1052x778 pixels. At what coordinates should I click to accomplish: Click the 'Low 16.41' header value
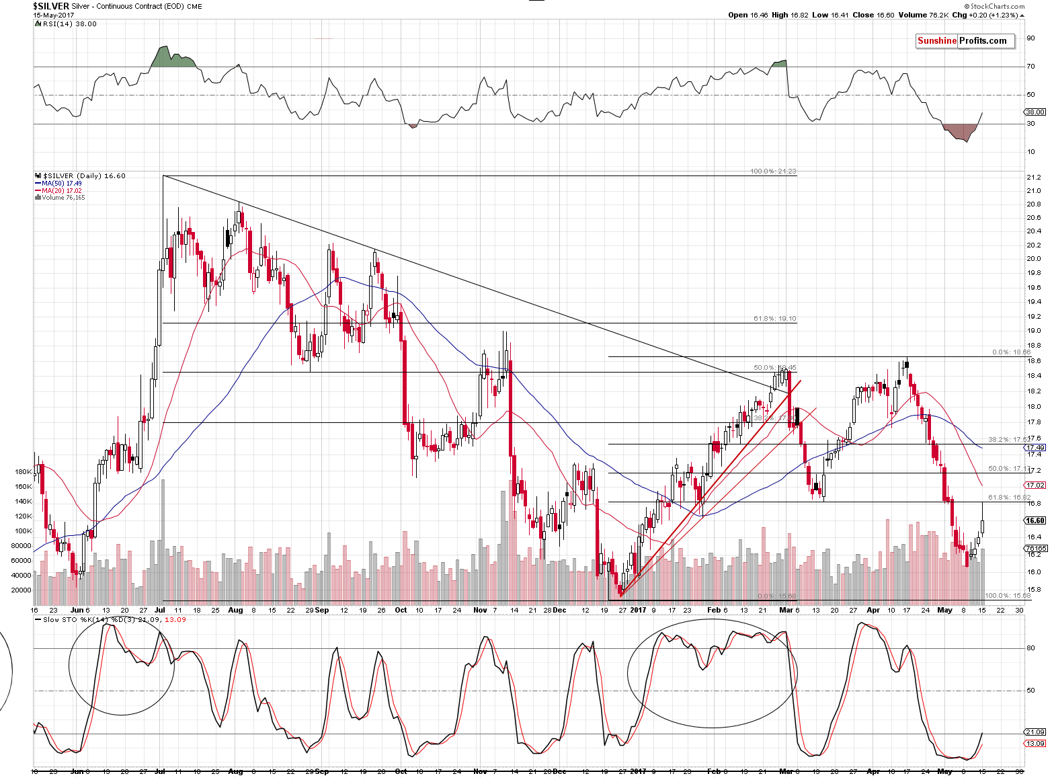[832, 15]
